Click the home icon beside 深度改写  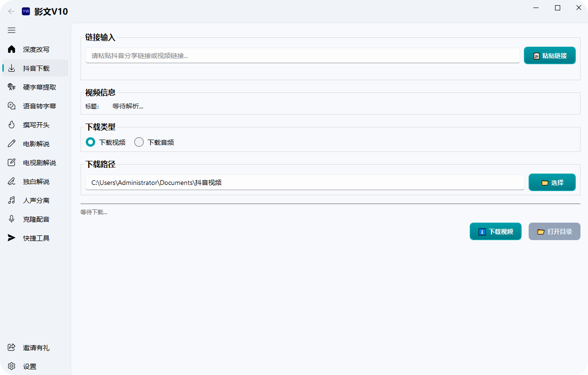coord(12,50)
